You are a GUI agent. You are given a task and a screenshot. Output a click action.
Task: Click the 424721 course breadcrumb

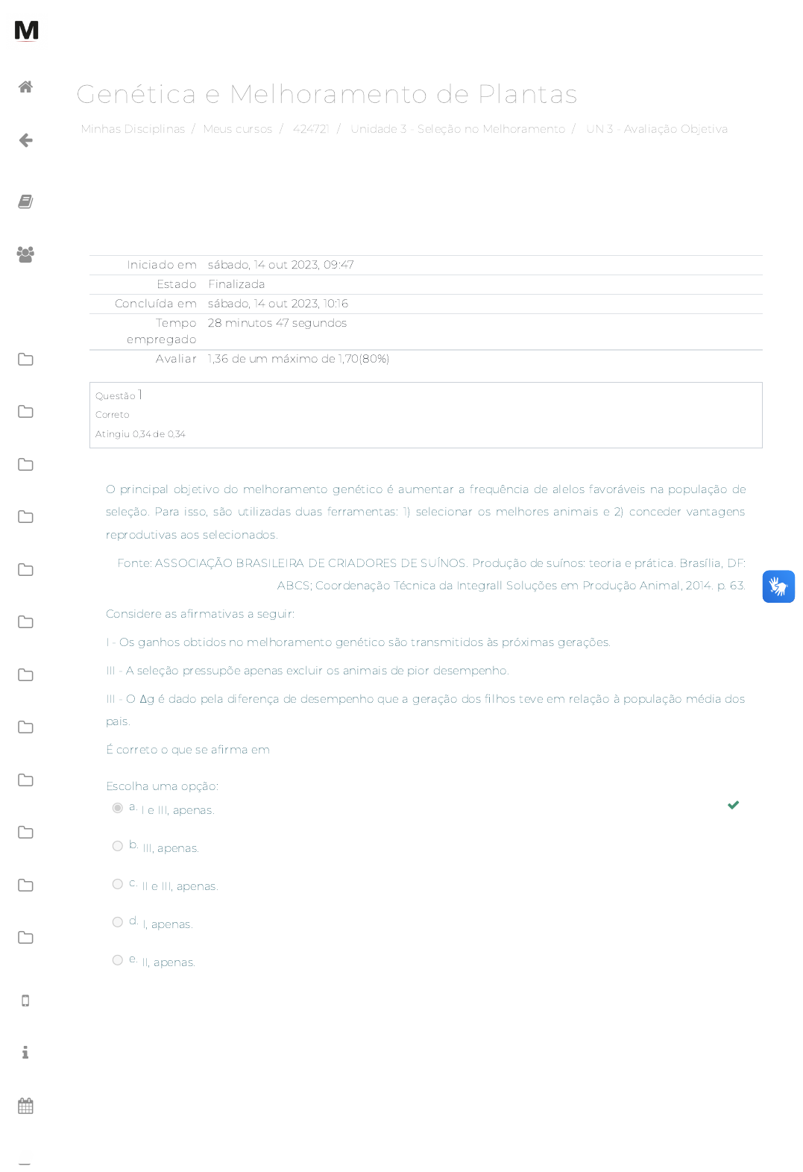pos(311,129)
